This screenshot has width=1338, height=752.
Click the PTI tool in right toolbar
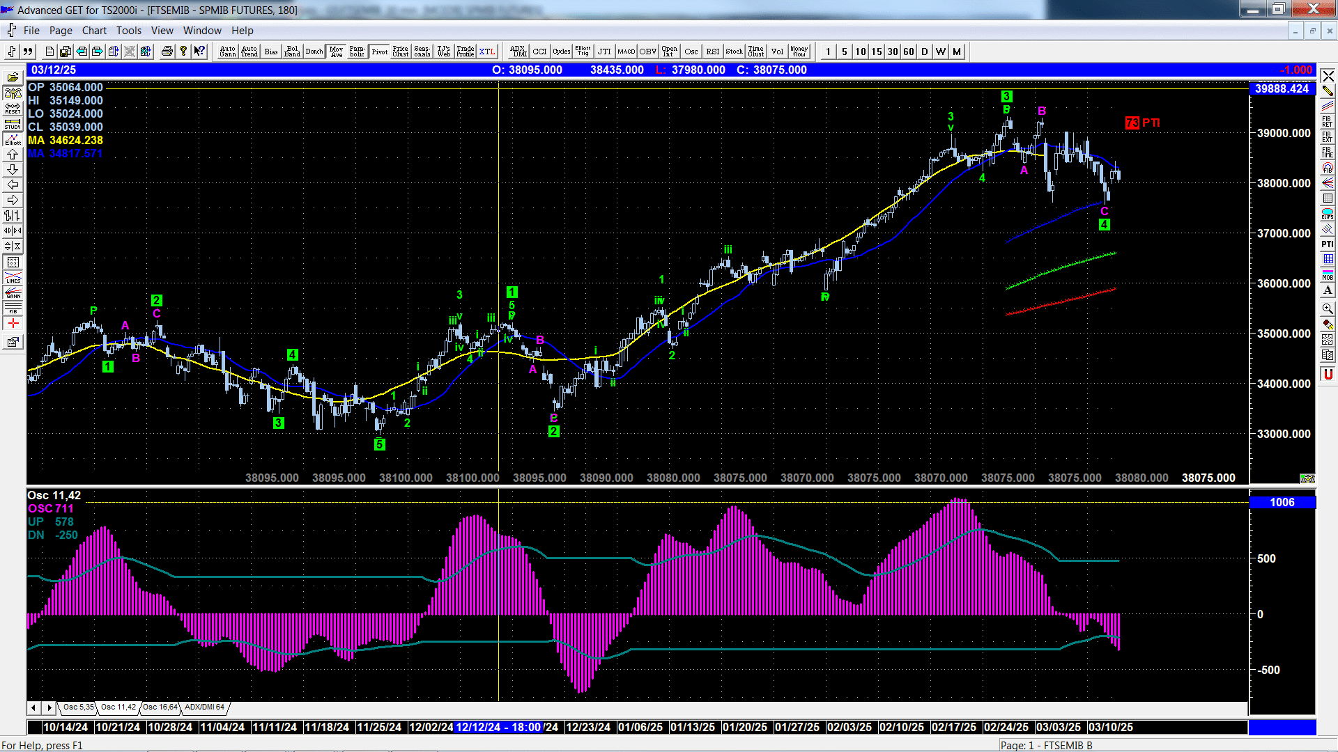(x=1328, y=244)
